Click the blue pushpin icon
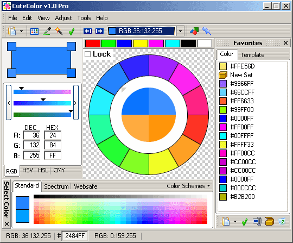The image size is (293, 243). (x=207, y=31)
